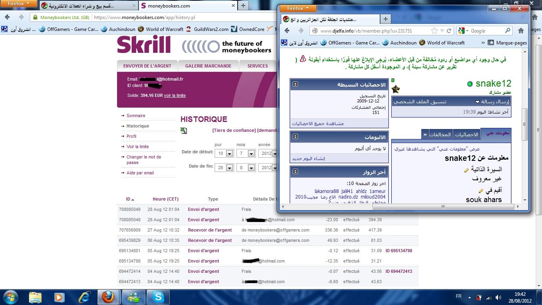Click the reputation star icon beside snake12
The height and width of the screenshot is (305, 542).
(x=396, y=89)
